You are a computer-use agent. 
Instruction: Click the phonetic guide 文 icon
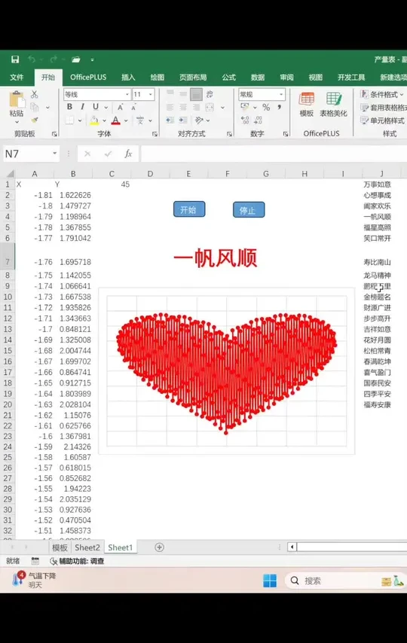[x=140, y=120]
